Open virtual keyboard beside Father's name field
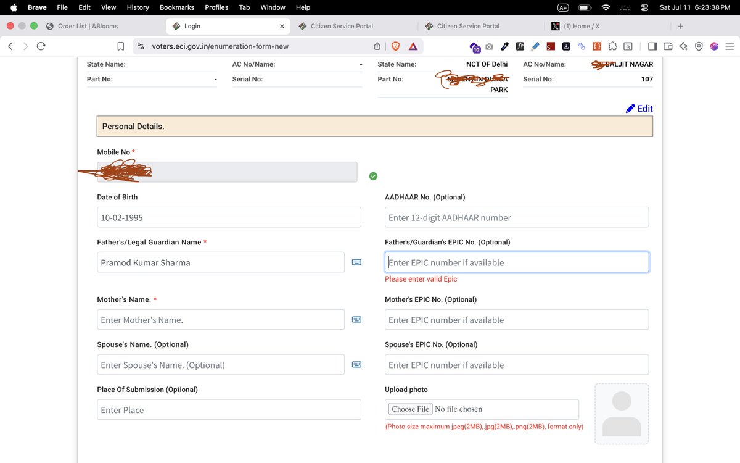The image size is (740, 463). pos(356,262)
